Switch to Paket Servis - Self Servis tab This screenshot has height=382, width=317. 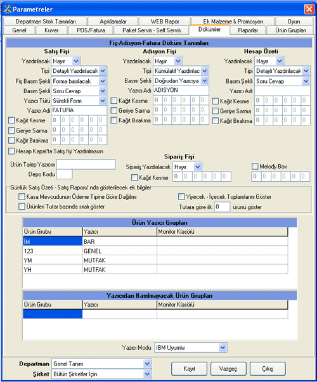pyautogui.click(x=152, y=30)
